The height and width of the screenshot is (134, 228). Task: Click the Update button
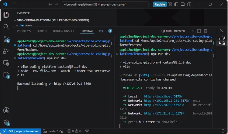click(160, 4)
